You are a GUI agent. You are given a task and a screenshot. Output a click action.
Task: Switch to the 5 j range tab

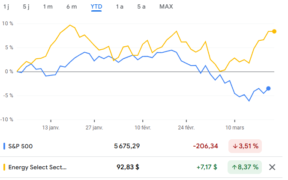(26, 7)
